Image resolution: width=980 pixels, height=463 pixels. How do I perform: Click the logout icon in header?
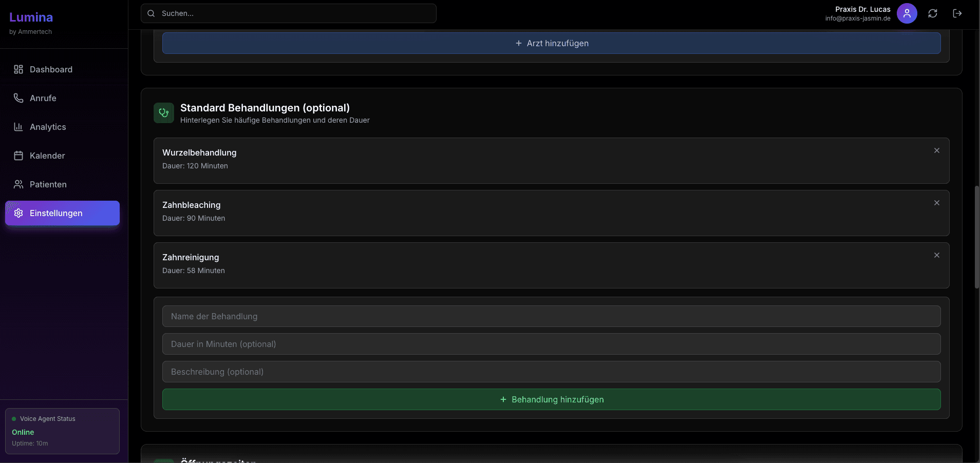[x=957, y=13]
